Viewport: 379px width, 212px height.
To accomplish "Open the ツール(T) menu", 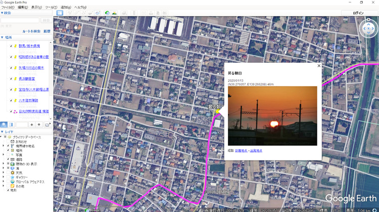I will [x=51, y=7].
